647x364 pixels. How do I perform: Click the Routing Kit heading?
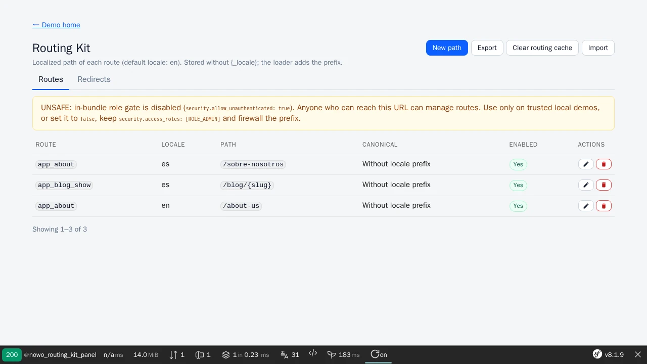pyautogui.click(x=61, y=48)
